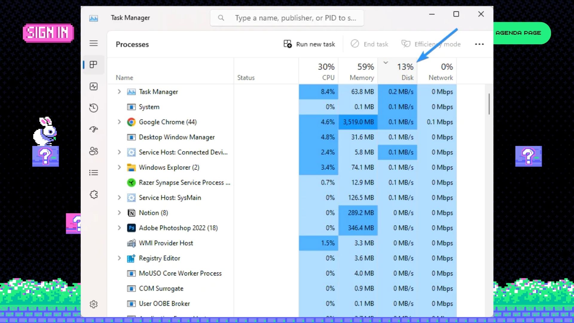Click the Registry Editor process icon
This screenshot has width=574, height=323.
tap(131, 258)
